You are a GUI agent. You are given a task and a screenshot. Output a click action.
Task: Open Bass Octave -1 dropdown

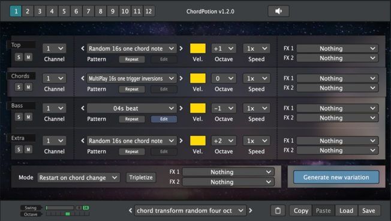pos(224,108)
